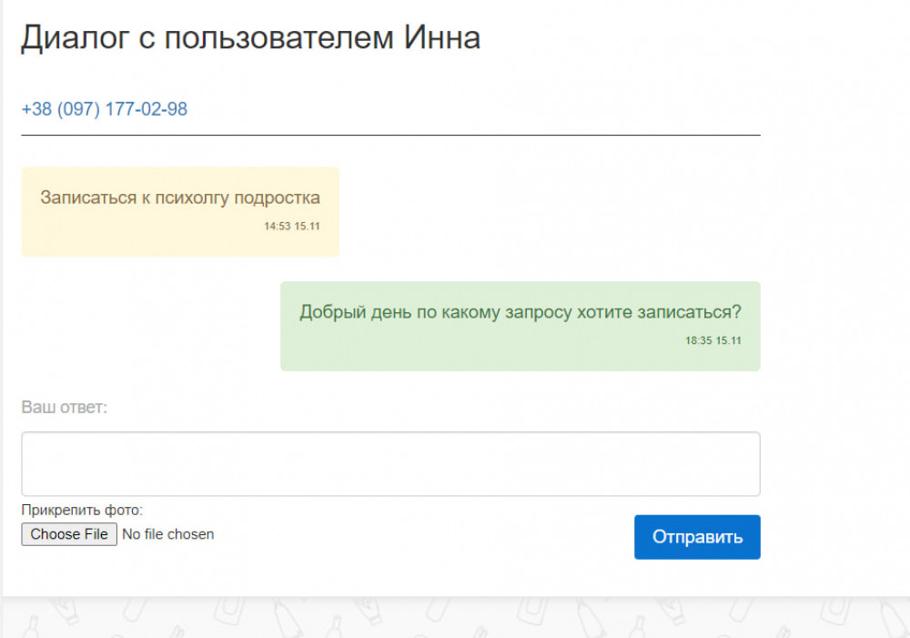Click the 18:35 15.11 reply timestamp

pyautogui.click(x=713, y=341)
